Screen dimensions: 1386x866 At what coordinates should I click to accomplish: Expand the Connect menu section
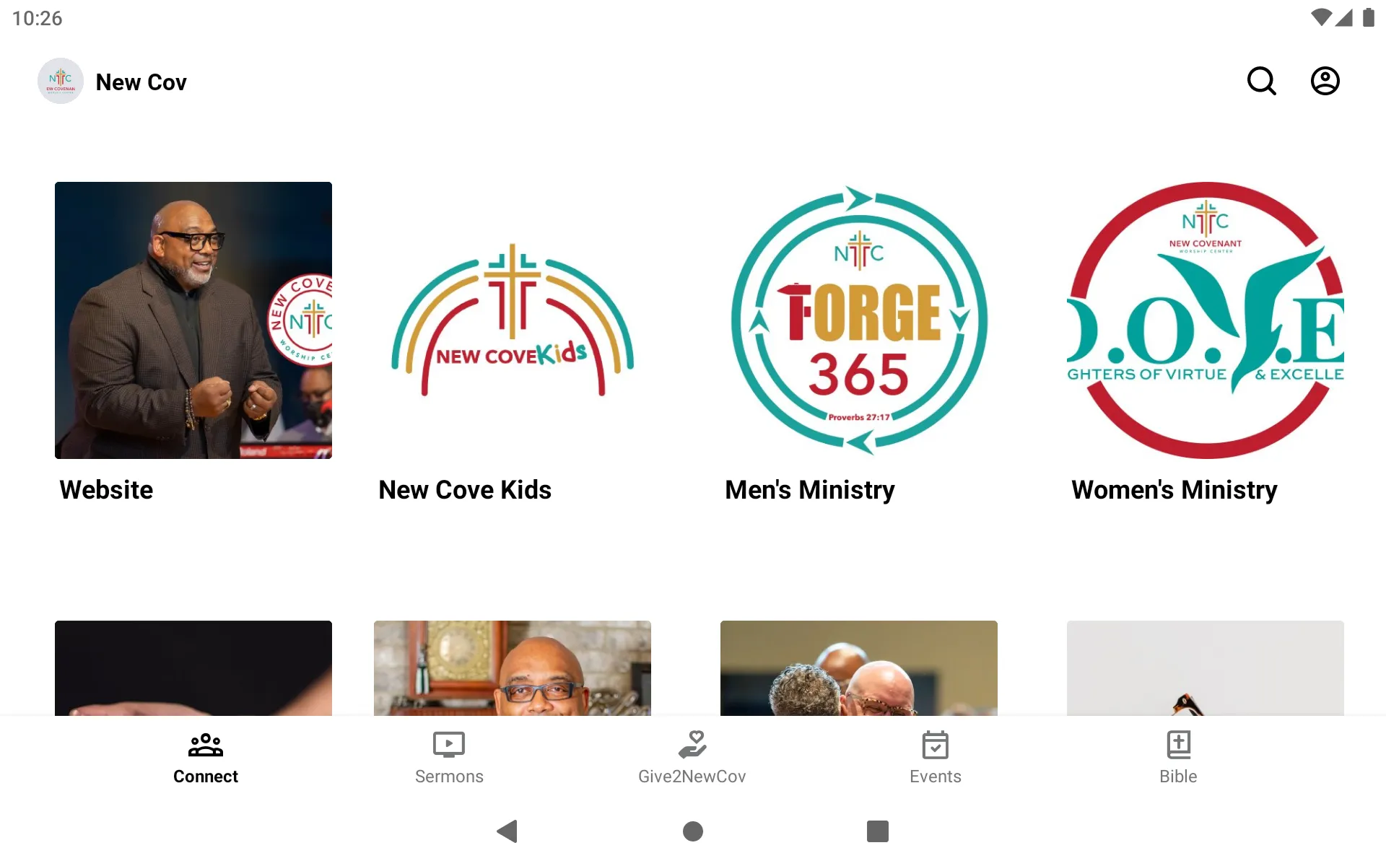(206, 756)
